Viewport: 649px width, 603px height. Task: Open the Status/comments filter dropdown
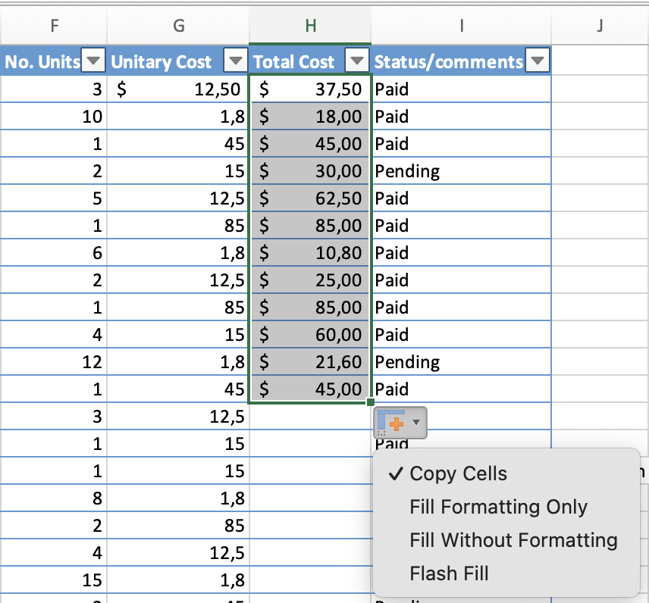pos(538,61)
